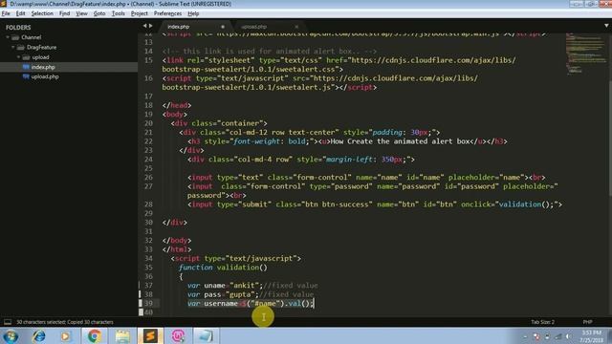Place cursor on the </head> line
Screen dimensions: 612x344
177,105
